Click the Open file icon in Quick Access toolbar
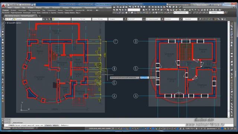Image resolution: width=238 pixels, height=134 pixels. 12,5
